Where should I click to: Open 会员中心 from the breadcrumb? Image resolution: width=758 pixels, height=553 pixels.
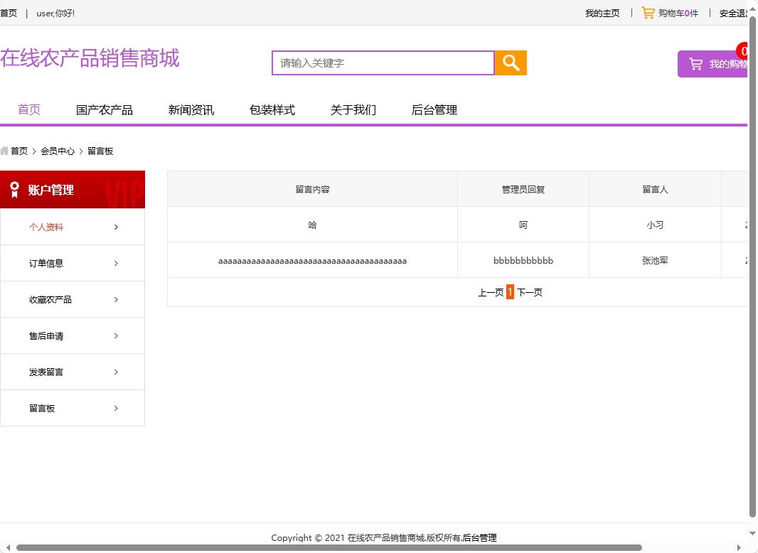(x=58, y=150)
